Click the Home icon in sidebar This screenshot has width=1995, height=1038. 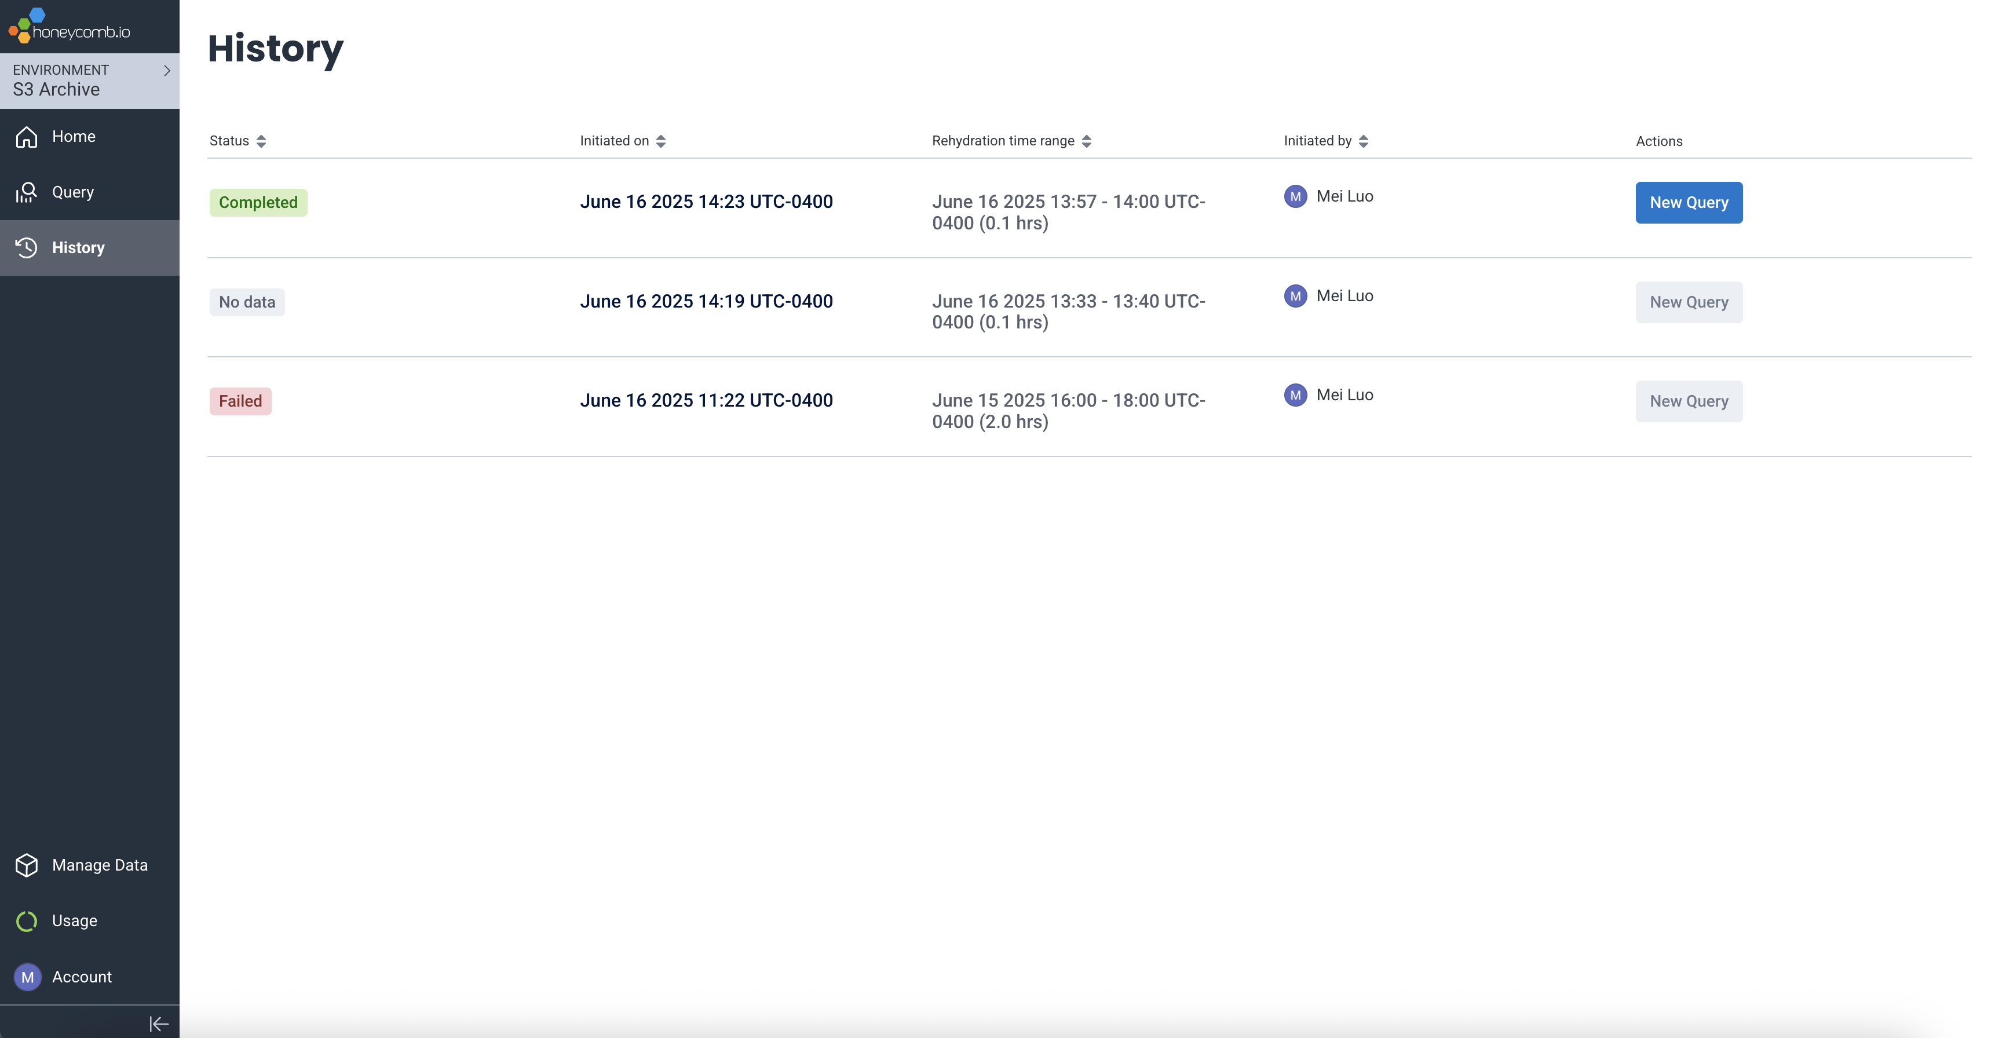(x=26, y=136)
